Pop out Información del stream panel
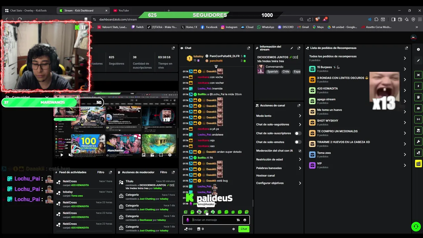 [x=299, y=48]
